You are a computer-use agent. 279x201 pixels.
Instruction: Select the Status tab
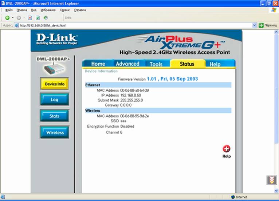pyautogui.click(x=187, y=64)
